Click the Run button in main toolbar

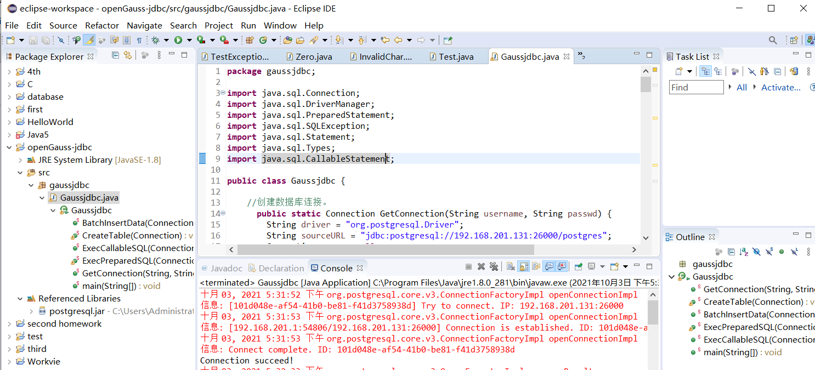click(x=178, y=40)
